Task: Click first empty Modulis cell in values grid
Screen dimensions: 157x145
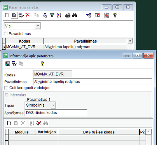Action: click(22, 138)
